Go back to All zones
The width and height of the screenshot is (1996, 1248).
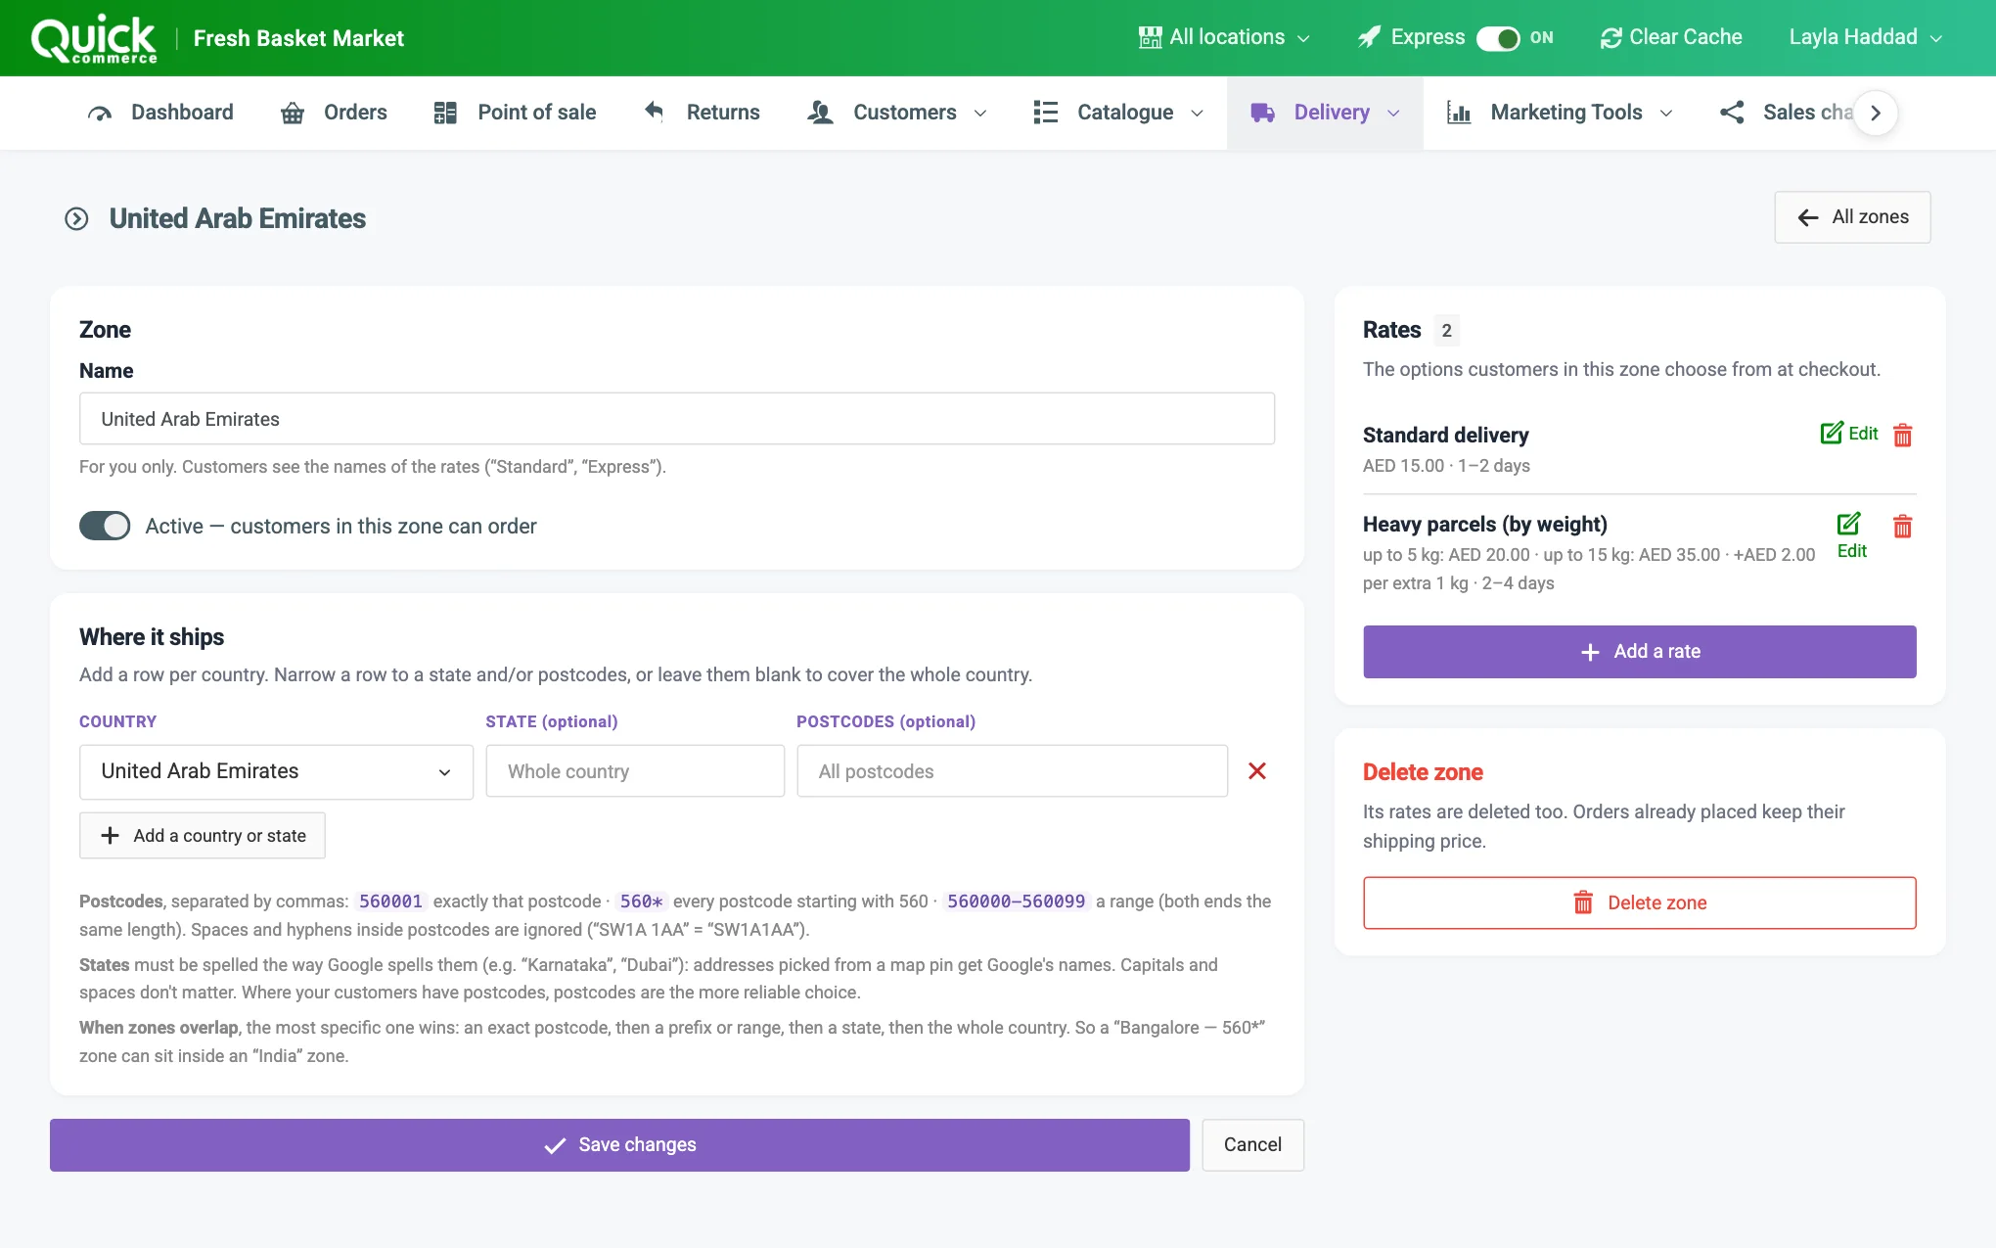point(1852,217)
